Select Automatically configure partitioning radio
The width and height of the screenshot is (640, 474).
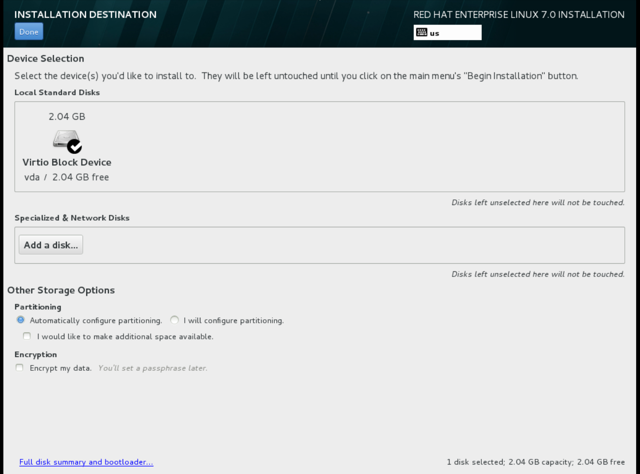[20, 320]
